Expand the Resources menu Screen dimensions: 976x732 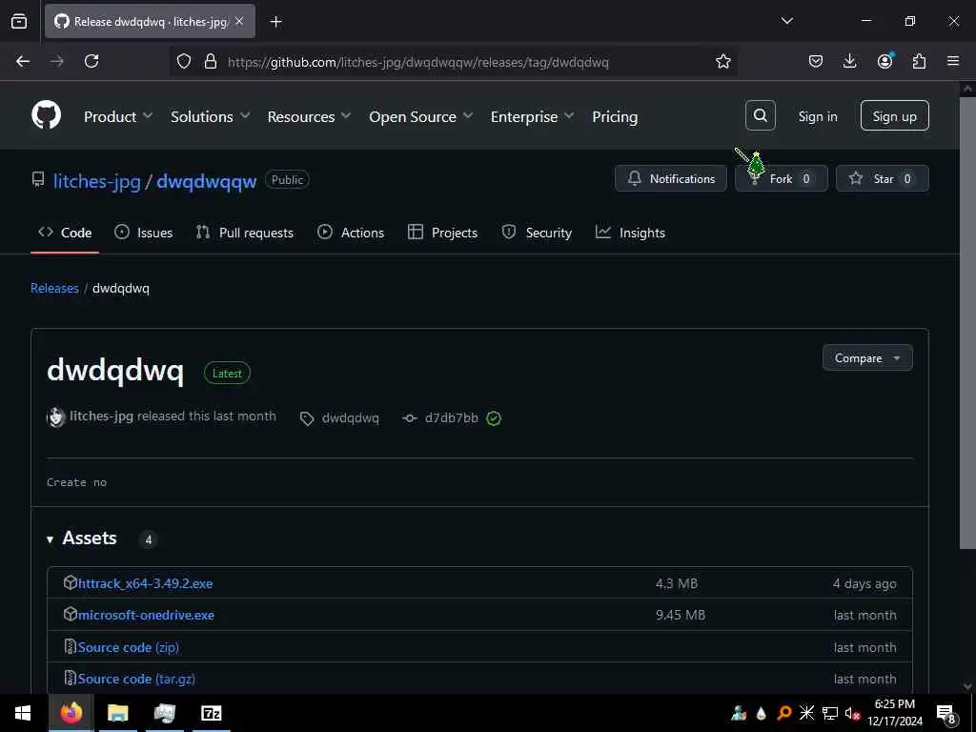click(309, 116)
